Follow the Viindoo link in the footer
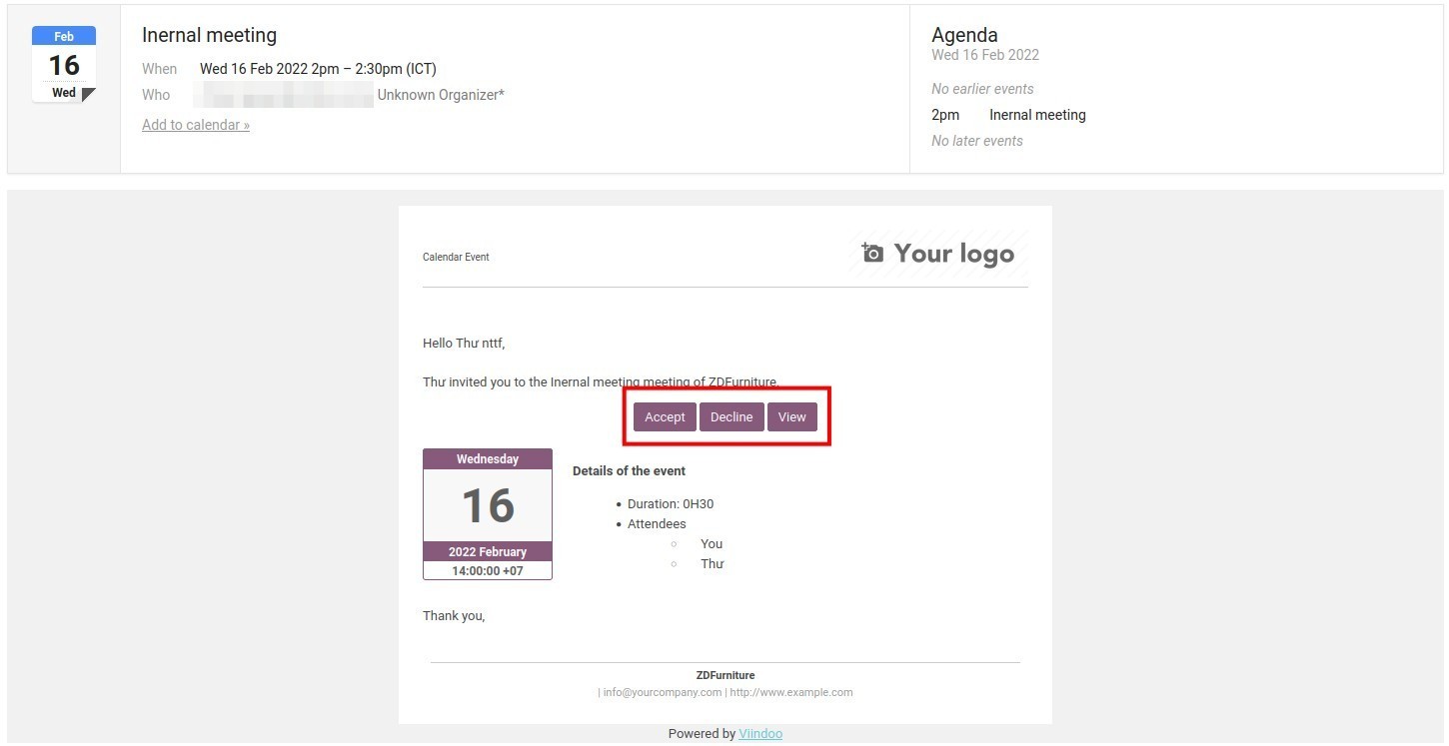 (x=760, y=734)
